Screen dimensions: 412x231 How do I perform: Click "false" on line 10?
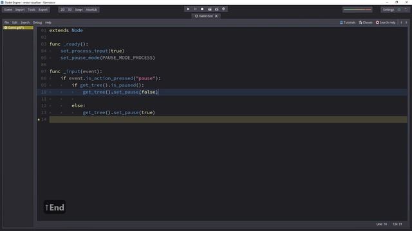(x=149, y=92)
